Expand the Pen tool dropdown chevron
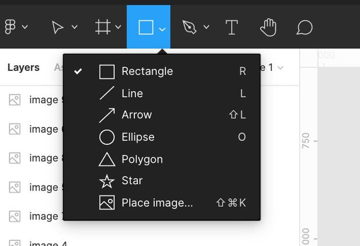 tap(206, 27)
